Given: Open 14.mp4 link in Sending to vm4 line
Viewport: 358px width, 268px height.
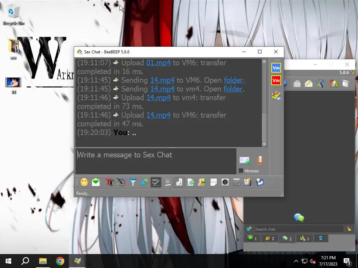Looking at the screenshot, I should coord(162,89).
